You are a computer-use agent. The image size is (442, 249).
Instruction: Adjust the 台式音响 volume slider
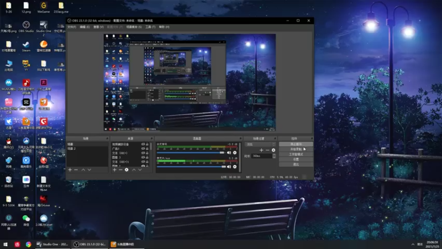191,153
